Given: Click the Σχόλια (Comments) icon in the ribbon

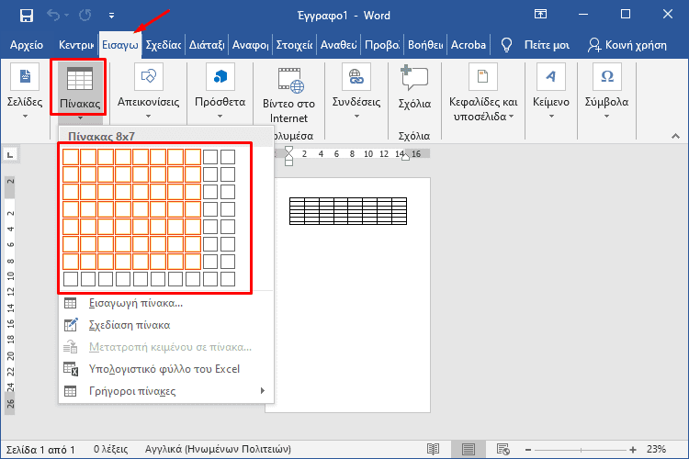Looking at the screenshot, I should coord(414,81).
